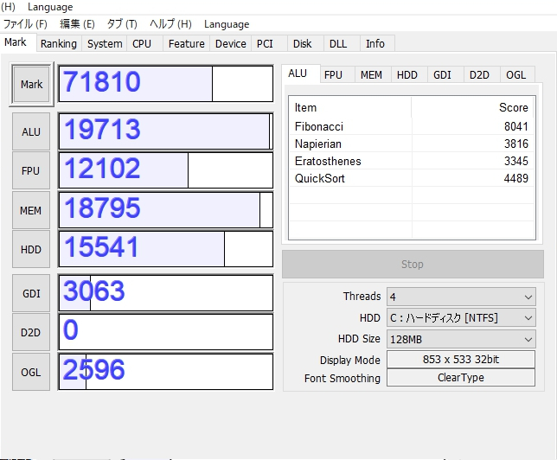Click the ClearType font smoothing button

tap(460, 378)
